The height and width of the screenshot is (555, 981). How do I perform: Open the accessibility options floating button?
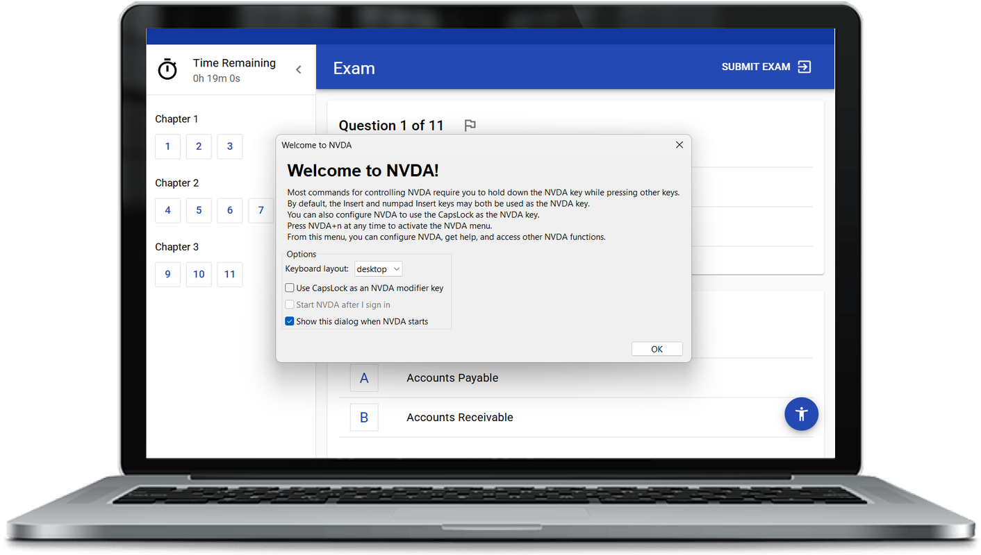[x=801, y=414]
